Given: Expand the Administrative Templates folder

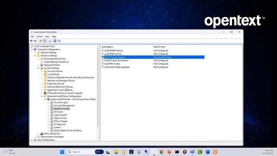Looking at the screenshot, I should click(35, 137).
